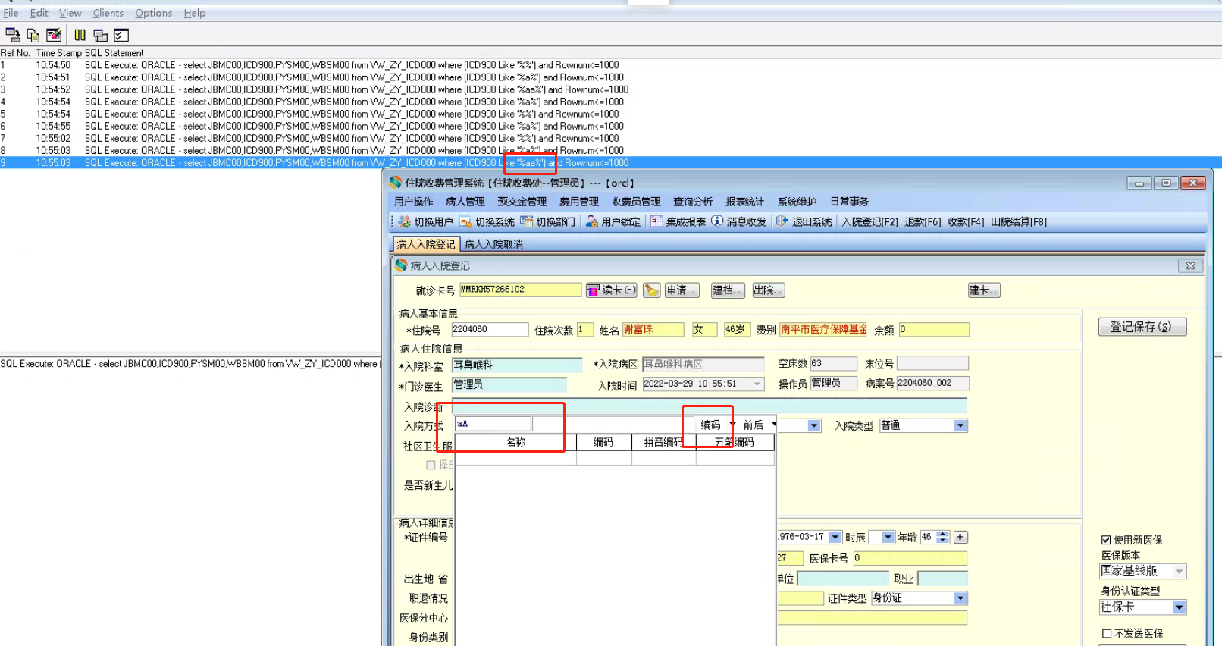Open the 身份认证类型 dropdown
Image resolution: width=1222 pixels, height=646 pixels.
[x=1179, y=607]
